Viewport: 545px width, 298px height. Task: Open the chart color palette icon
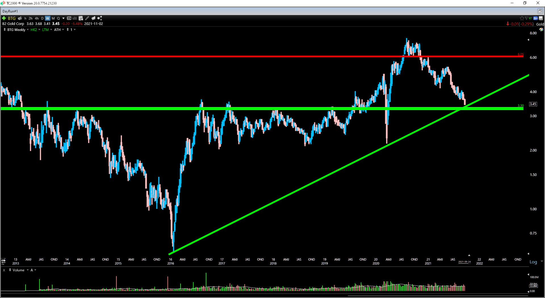[541, 30]
